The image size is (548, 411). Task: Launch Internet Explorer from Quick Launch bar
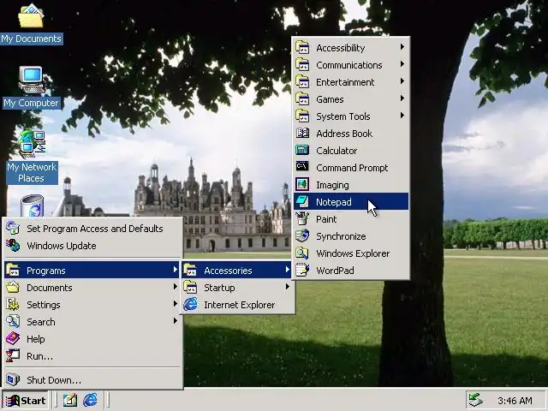pos(90,400)
